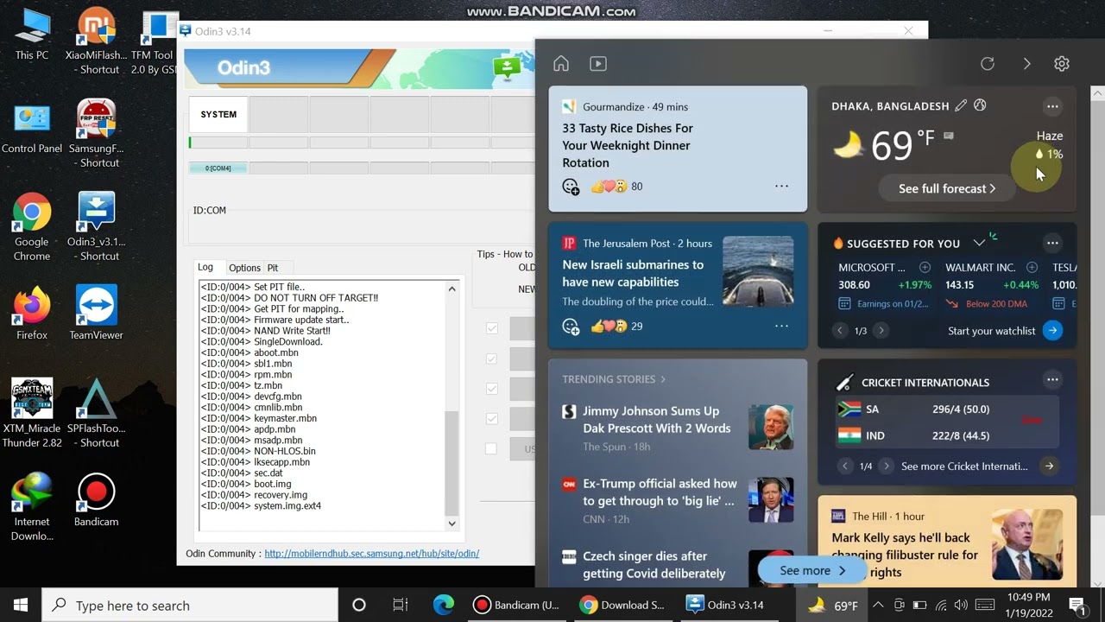Image resolution: width=1105 pixels, height=622 pixels.
Task: Open XTM Miracle Thunder 2.82 icon
Action: coord(32,413)
